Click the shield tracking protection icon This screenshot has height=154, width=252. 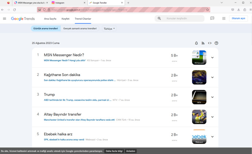[44, 10]
